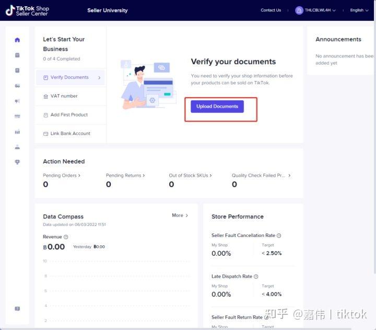376x330 pixels.
Task: Open the English language dropdown
Action: (x=359, y=10)
